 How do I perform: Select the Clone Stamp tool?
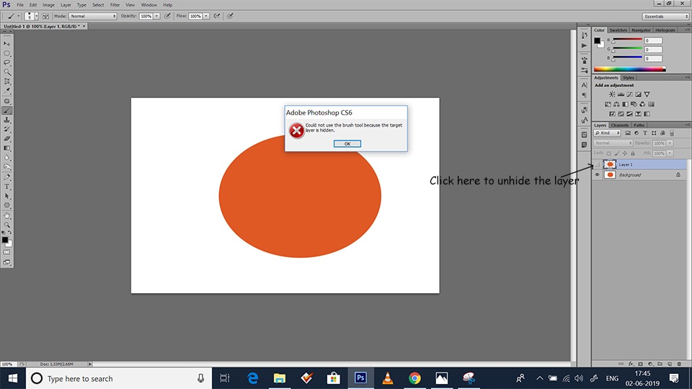coord(6,120)
